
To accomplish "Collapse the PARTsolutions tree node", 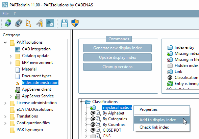I will coord(5,43).
